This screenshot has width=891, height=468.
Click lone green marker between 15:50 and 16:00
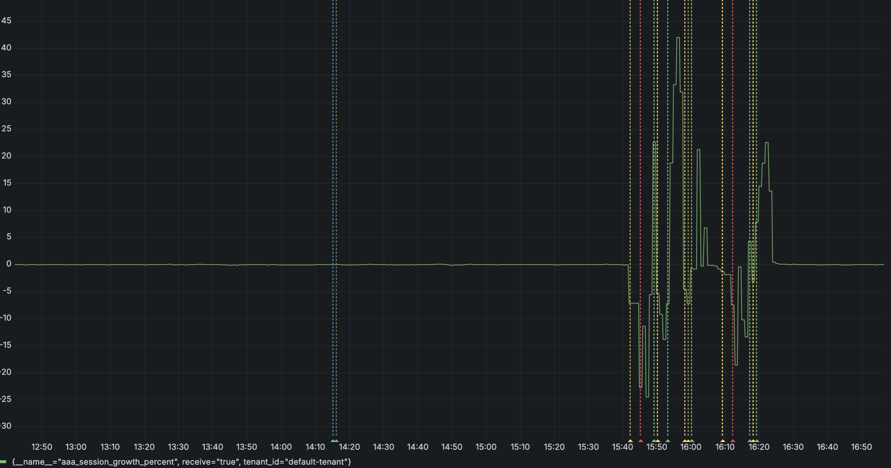click(x=668, y=441)
